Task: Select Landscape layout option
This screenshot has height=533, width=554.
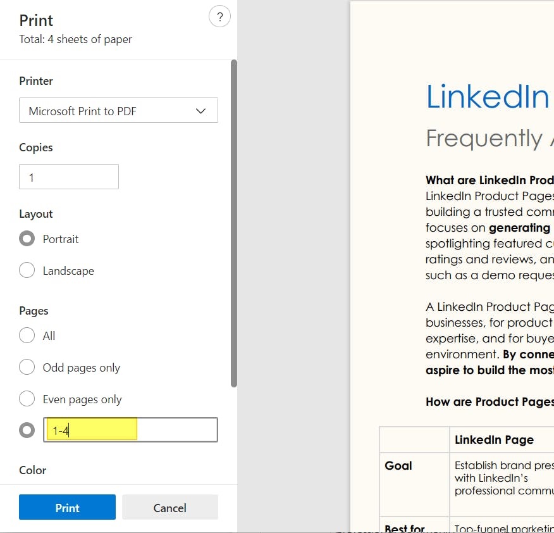Action: pos(27,270)
